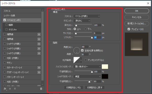
Task: Select the サテン effect row label
Action: [9, 63]
